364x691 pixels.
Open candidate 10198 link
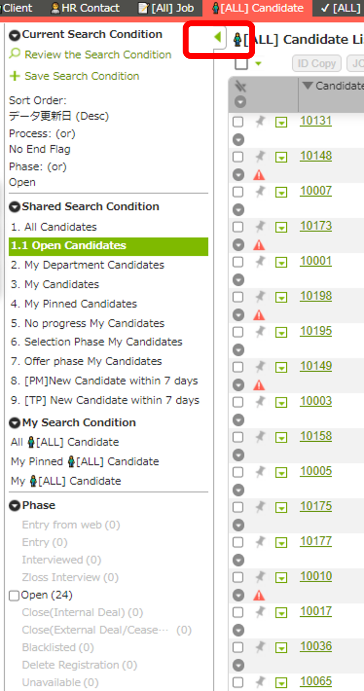316,296
